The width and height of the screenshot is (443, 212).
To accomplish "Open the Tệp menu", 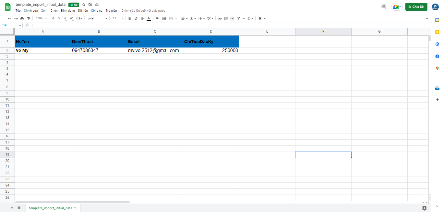I will (18, 11).
